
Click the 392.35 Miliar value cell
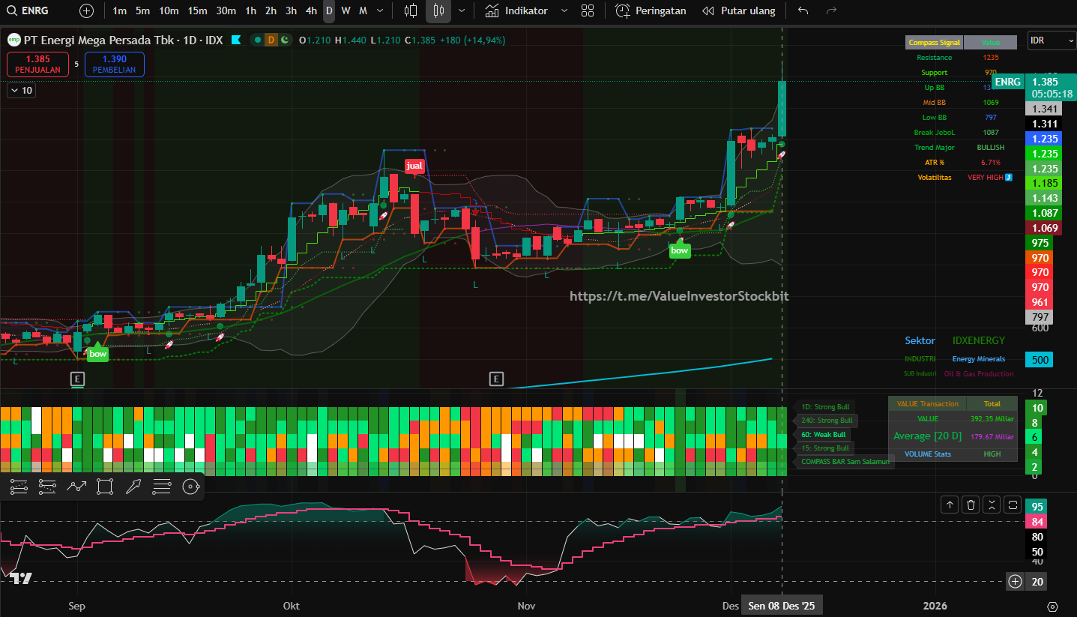[x=992, y=419]
